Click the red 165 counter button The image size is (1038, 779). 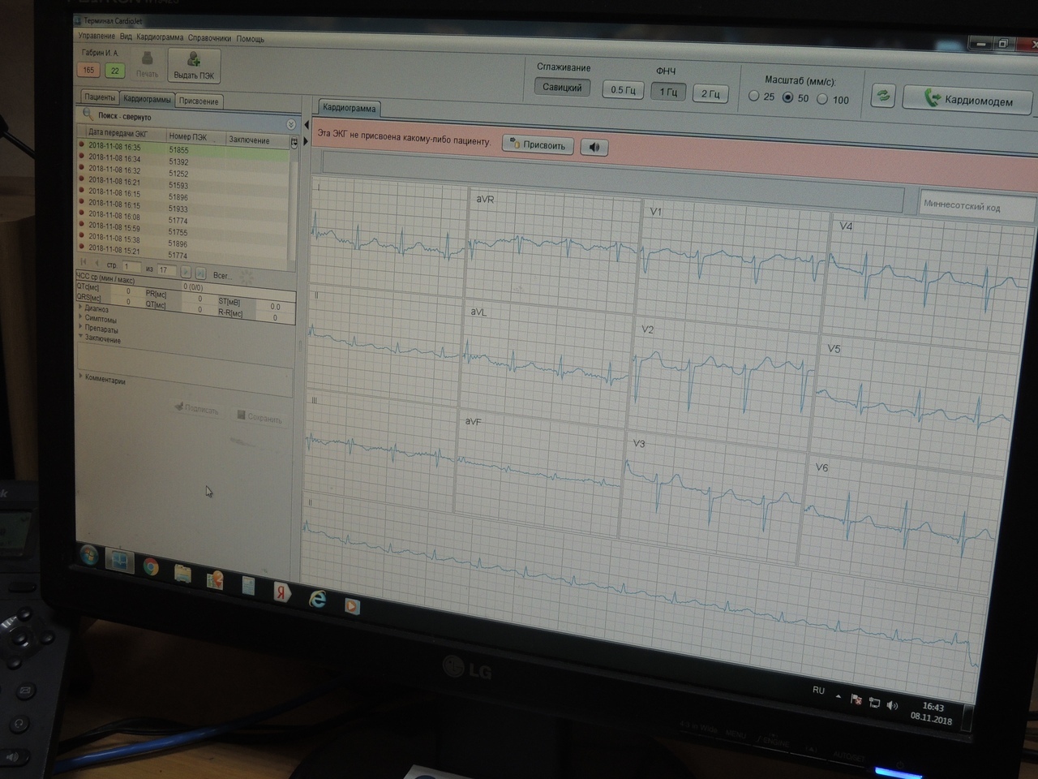point(88,70)
